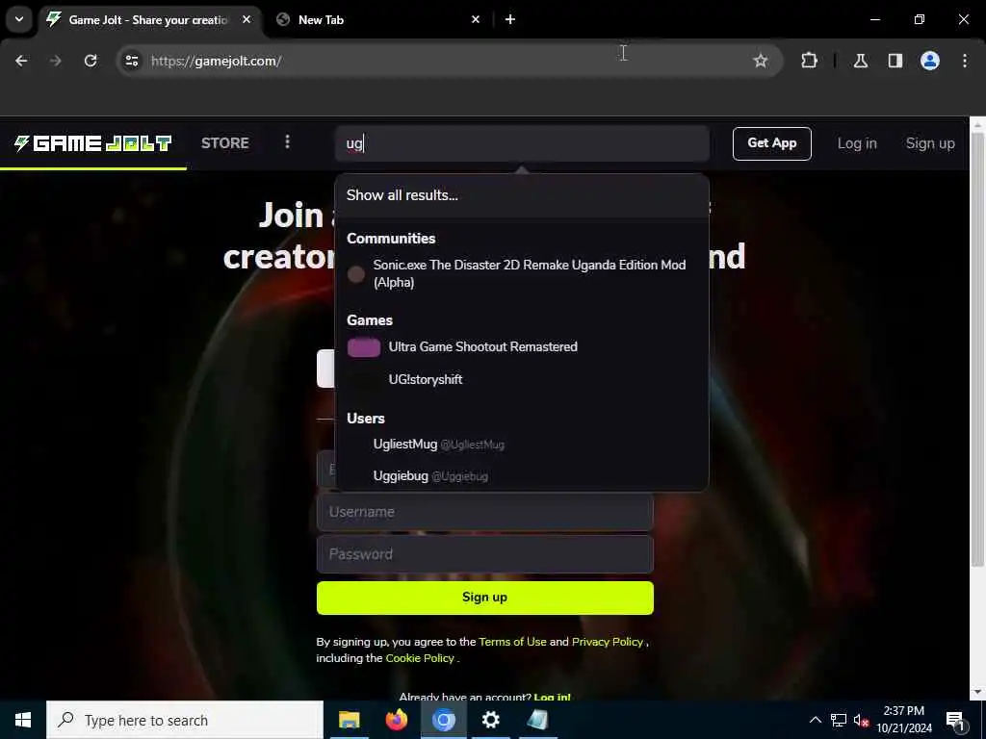Click the taskbar search box
The image size is (986, 739).
pos(185,720)
